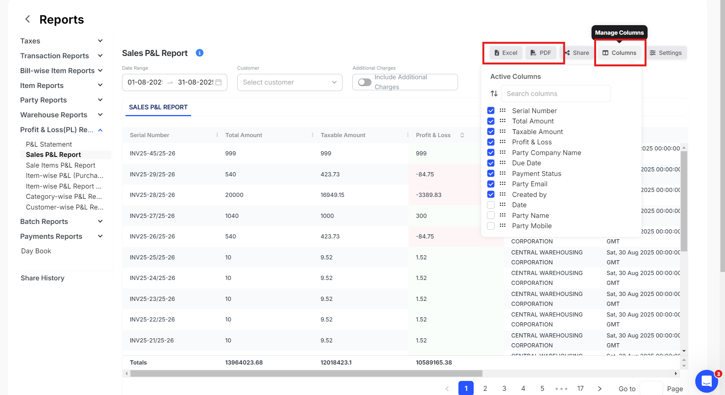The height and width of the screenshot is (395, 725).
Task: Toggle Include Additional Charges switch
Action: (365, 82)
